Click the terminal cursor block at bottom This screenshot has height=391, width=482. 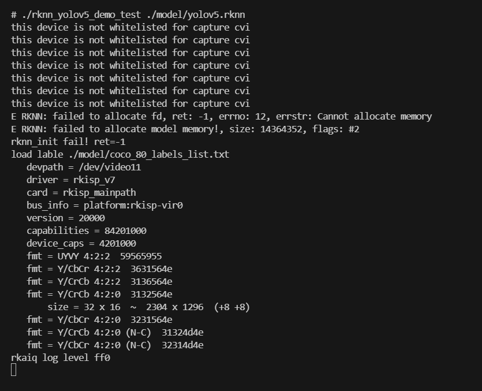[x=13, y=370]
